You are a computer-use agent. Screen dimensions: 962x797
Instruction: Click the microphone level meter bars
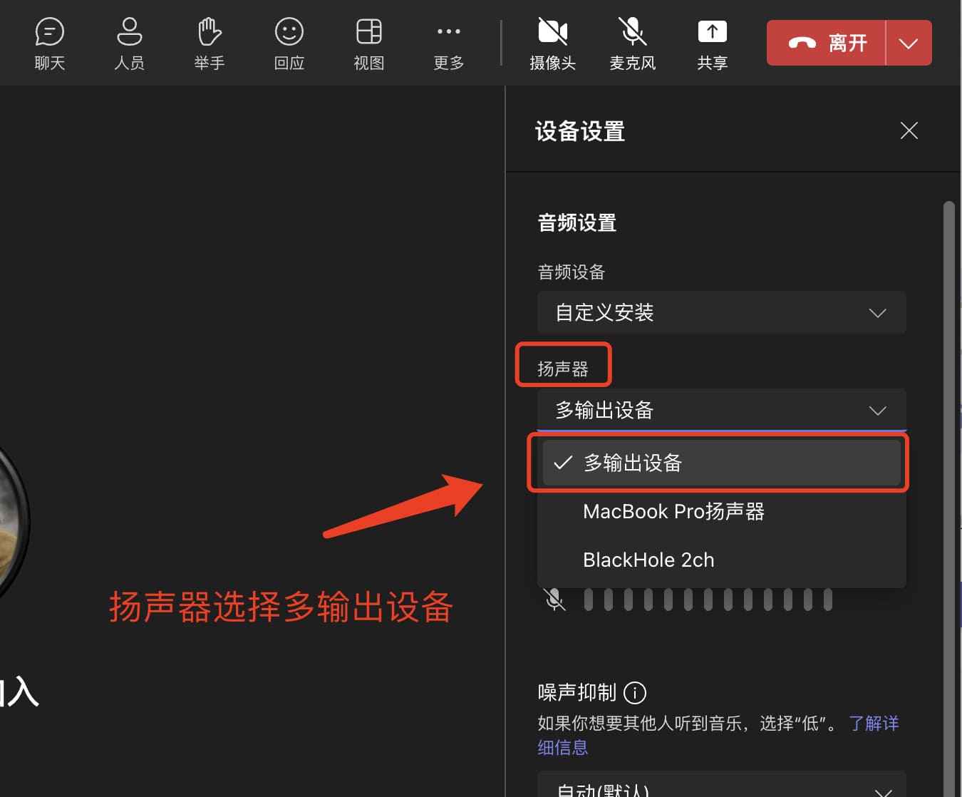click(708, 600)
